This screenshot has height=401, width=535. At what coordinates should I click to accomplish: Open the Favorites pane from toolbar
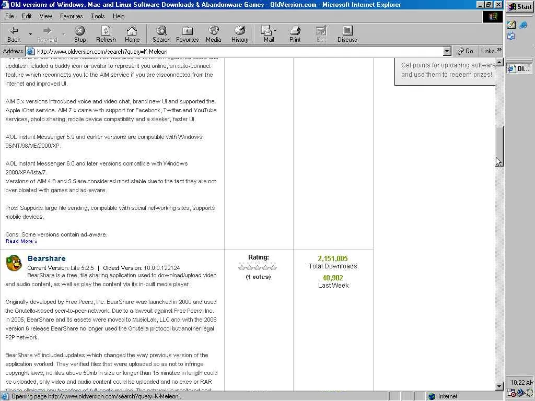coord(188,34)
